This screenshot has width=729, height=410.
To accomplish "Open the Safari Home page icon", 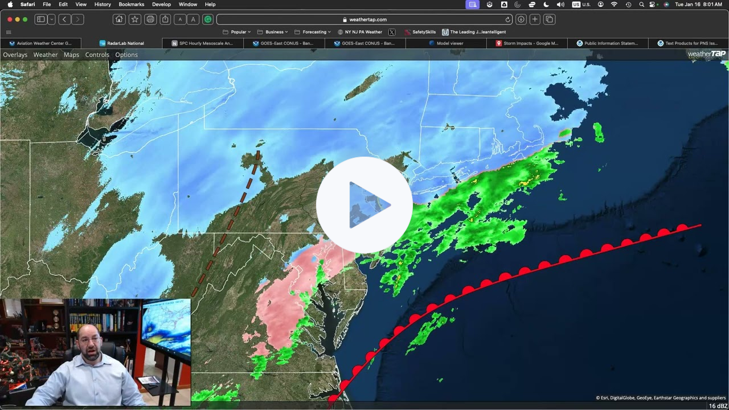I will click(118, 19).
